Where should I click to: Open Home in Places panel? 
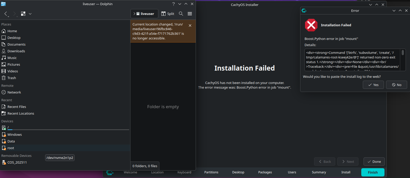(x=65, y=31)
